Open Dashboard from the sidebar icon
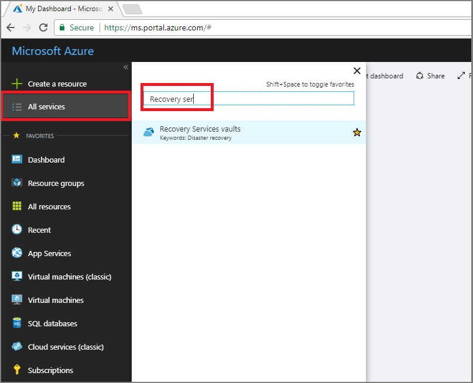This screenshot has height=383, width=473. click(18, 160)
